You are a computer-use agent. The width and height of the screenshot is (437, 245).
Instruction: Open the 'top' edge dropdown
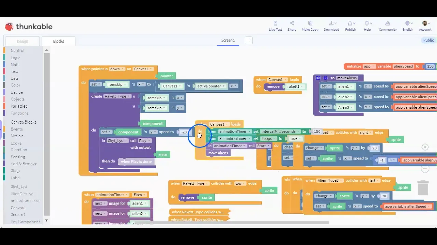coord(240,183)
